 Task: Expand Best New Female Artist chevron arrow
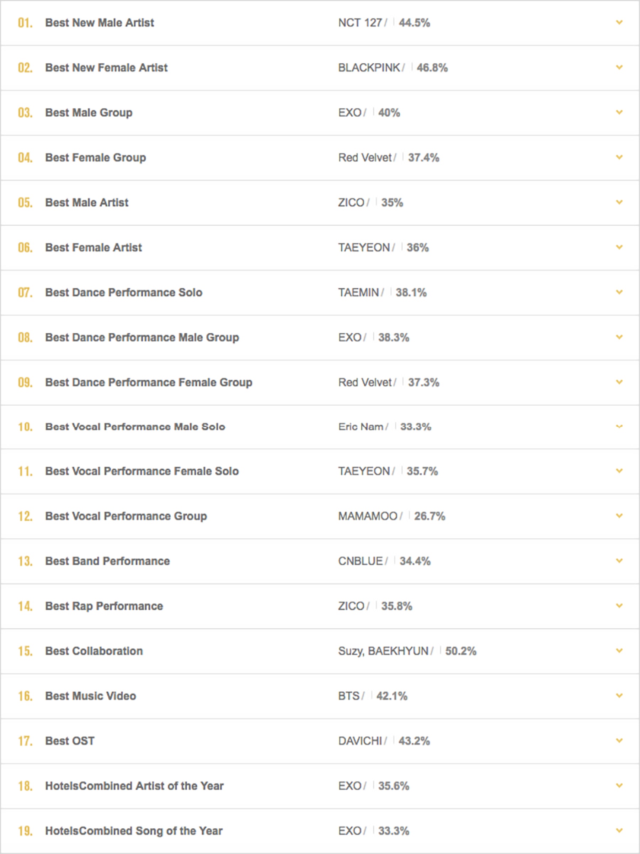619,68
